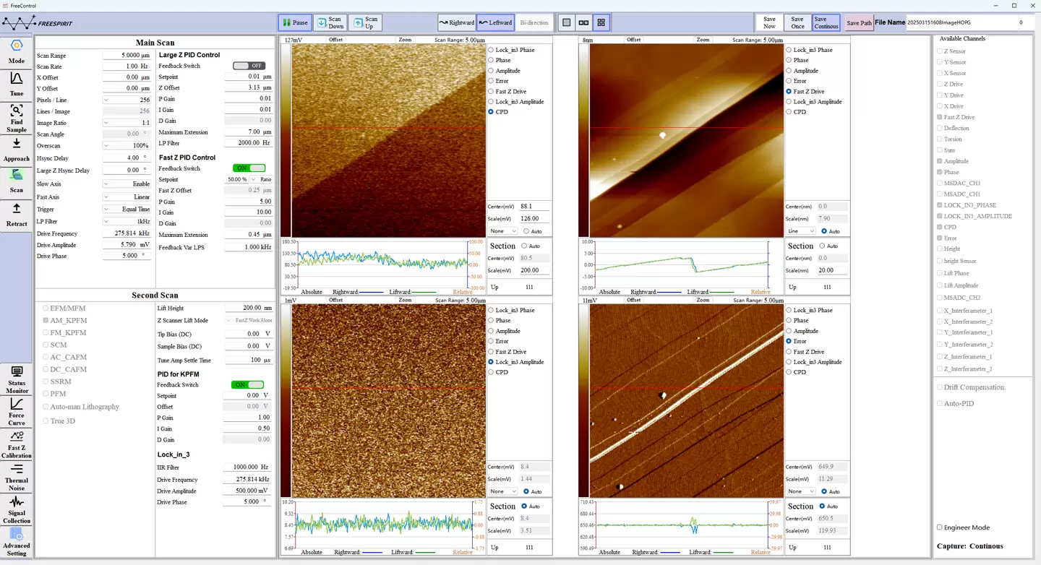Enable Drift Compensation checkbox
This screenshot has height=565, width=1041.
(x=940, y=387)
